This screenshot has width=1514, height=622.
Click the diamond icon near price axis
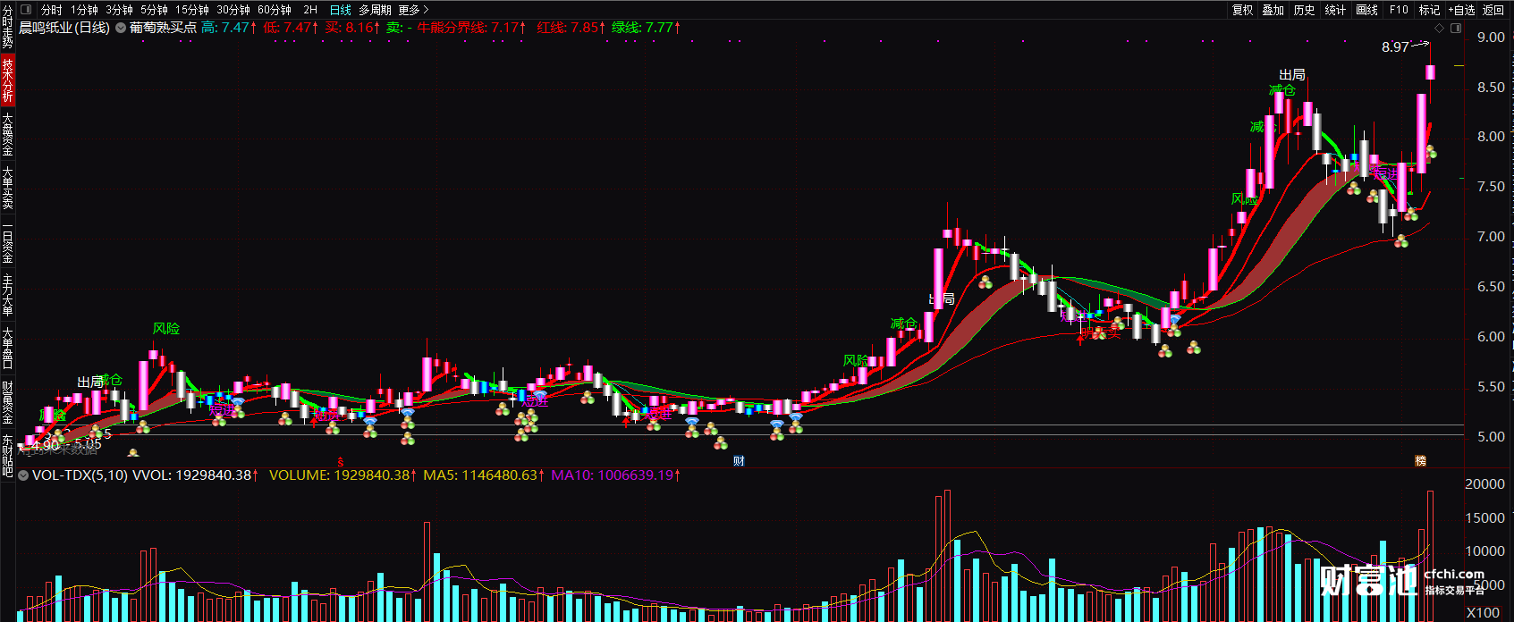(x=1439, y=29)
